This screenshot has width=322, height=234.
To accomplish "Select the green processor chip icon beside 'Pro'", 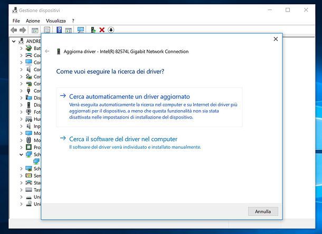I will [x=29, y=147].
